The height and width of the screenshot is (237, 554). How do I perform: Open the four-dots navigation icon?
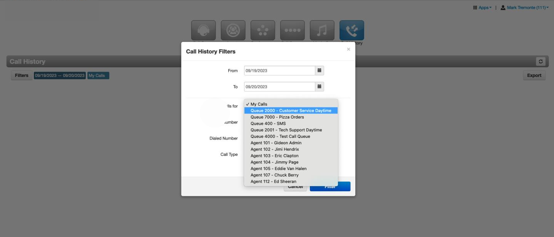tap(293, 30)
